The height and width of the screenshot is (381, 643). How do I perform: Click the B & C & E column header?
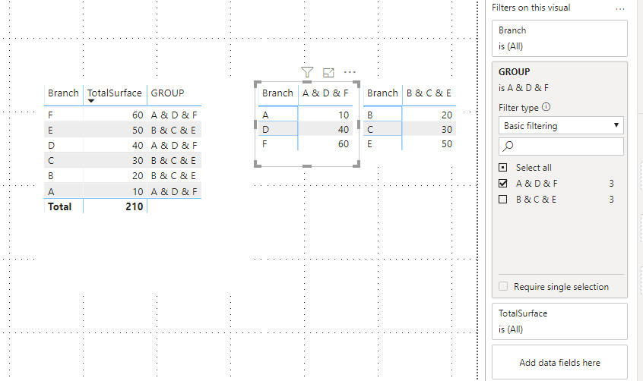pos(429,93)
